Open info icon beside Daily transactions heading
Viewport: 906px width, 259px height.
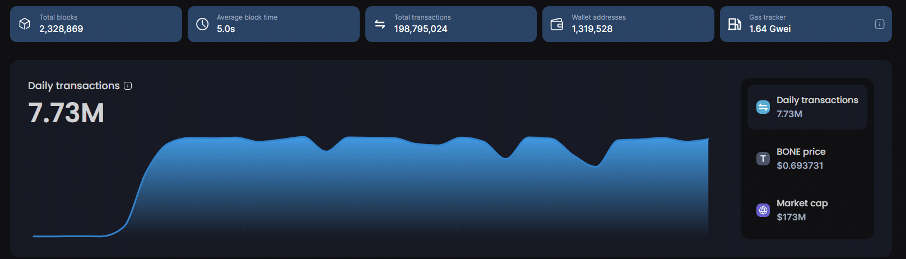128,86
